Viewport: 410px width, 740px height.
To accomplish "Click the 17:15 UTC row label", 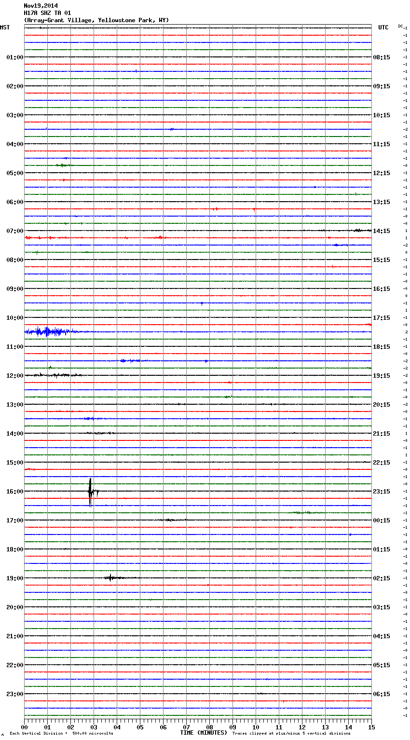I will coord(382,318).
